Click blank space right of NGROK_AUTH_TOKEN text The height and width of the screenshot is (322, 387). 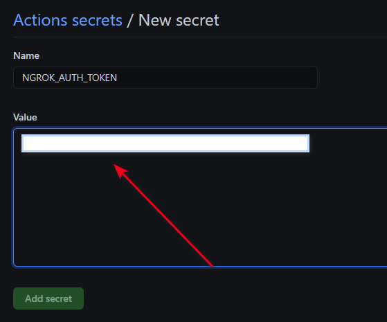pos(217,78)
